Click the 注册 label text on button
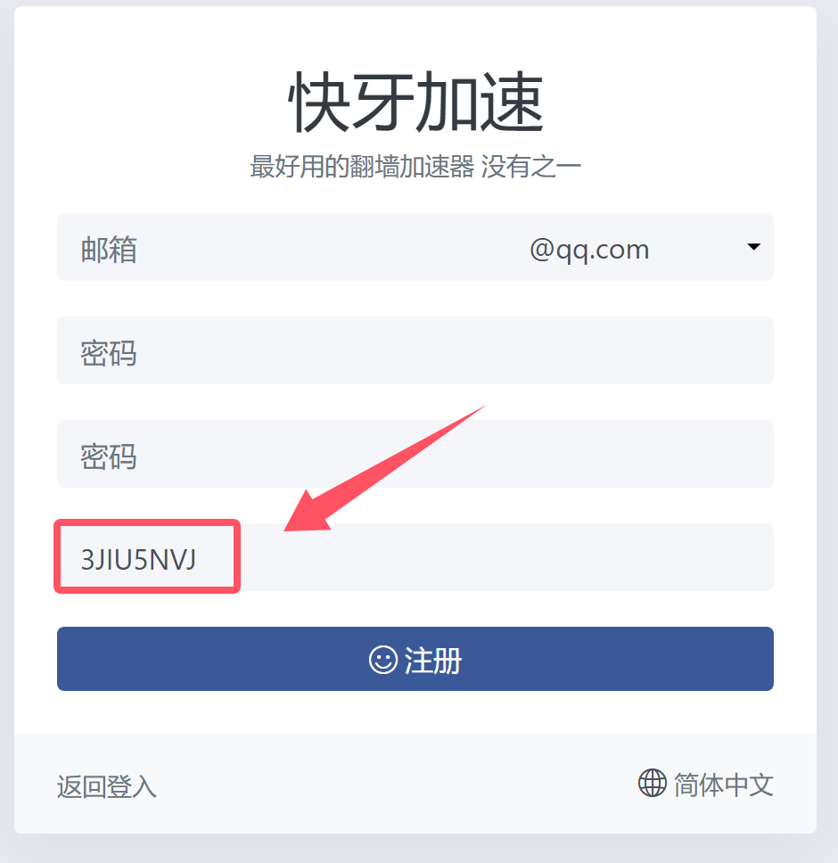The height and width of the screenshot is (863, 838). click(433, 660)
